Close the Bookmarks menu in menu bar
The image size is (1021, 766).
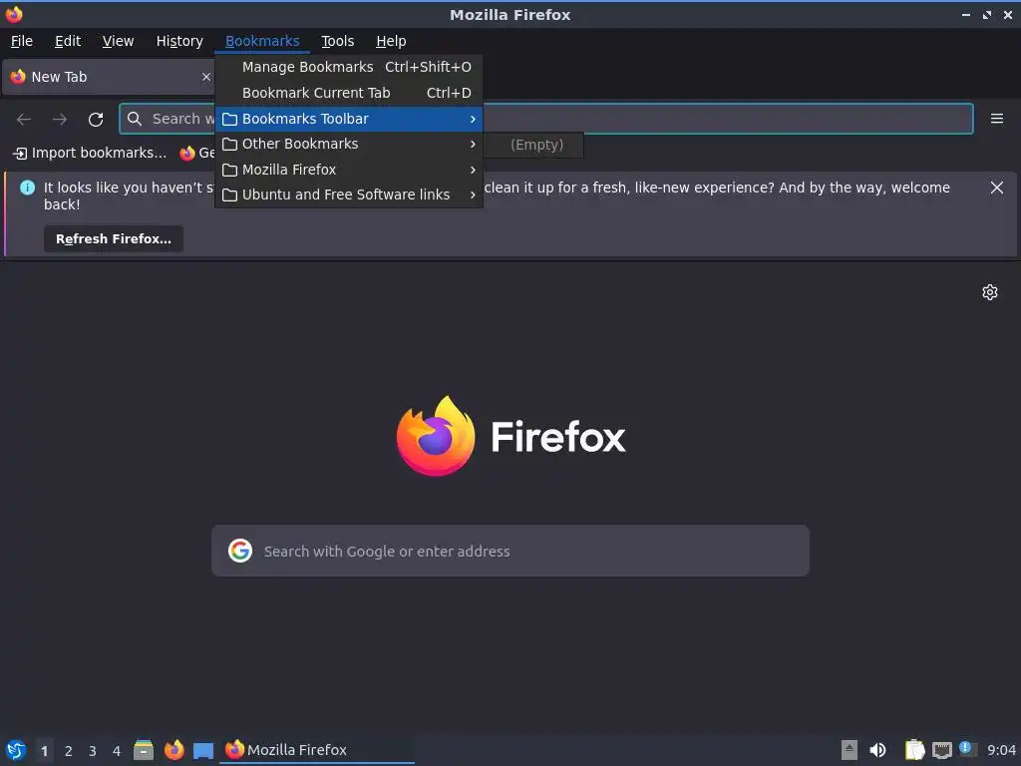tap(262, 41)
